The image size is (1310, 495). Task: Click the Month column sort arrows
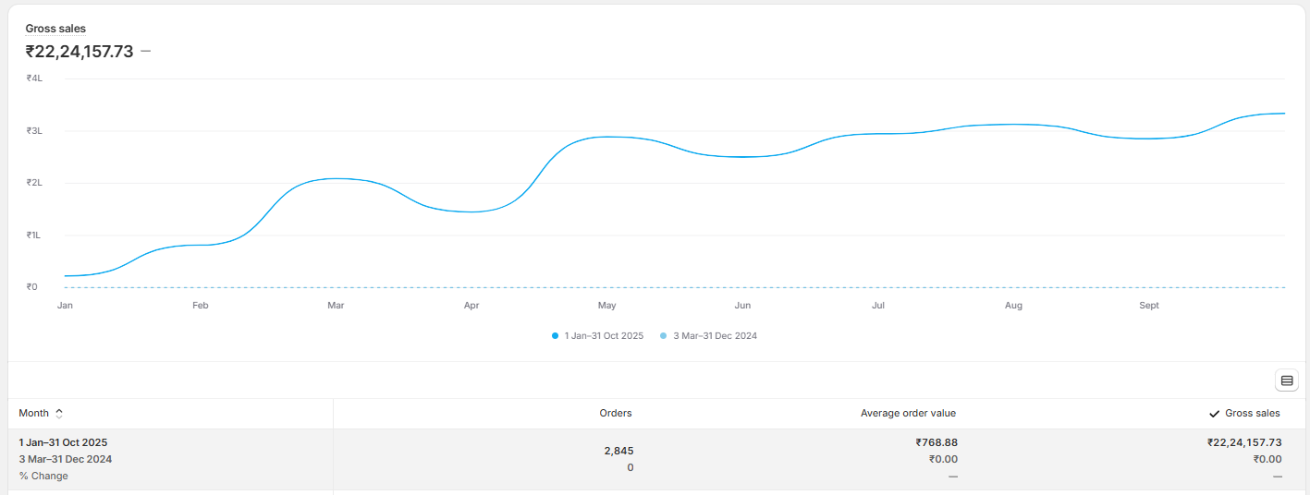click(59, 414)
